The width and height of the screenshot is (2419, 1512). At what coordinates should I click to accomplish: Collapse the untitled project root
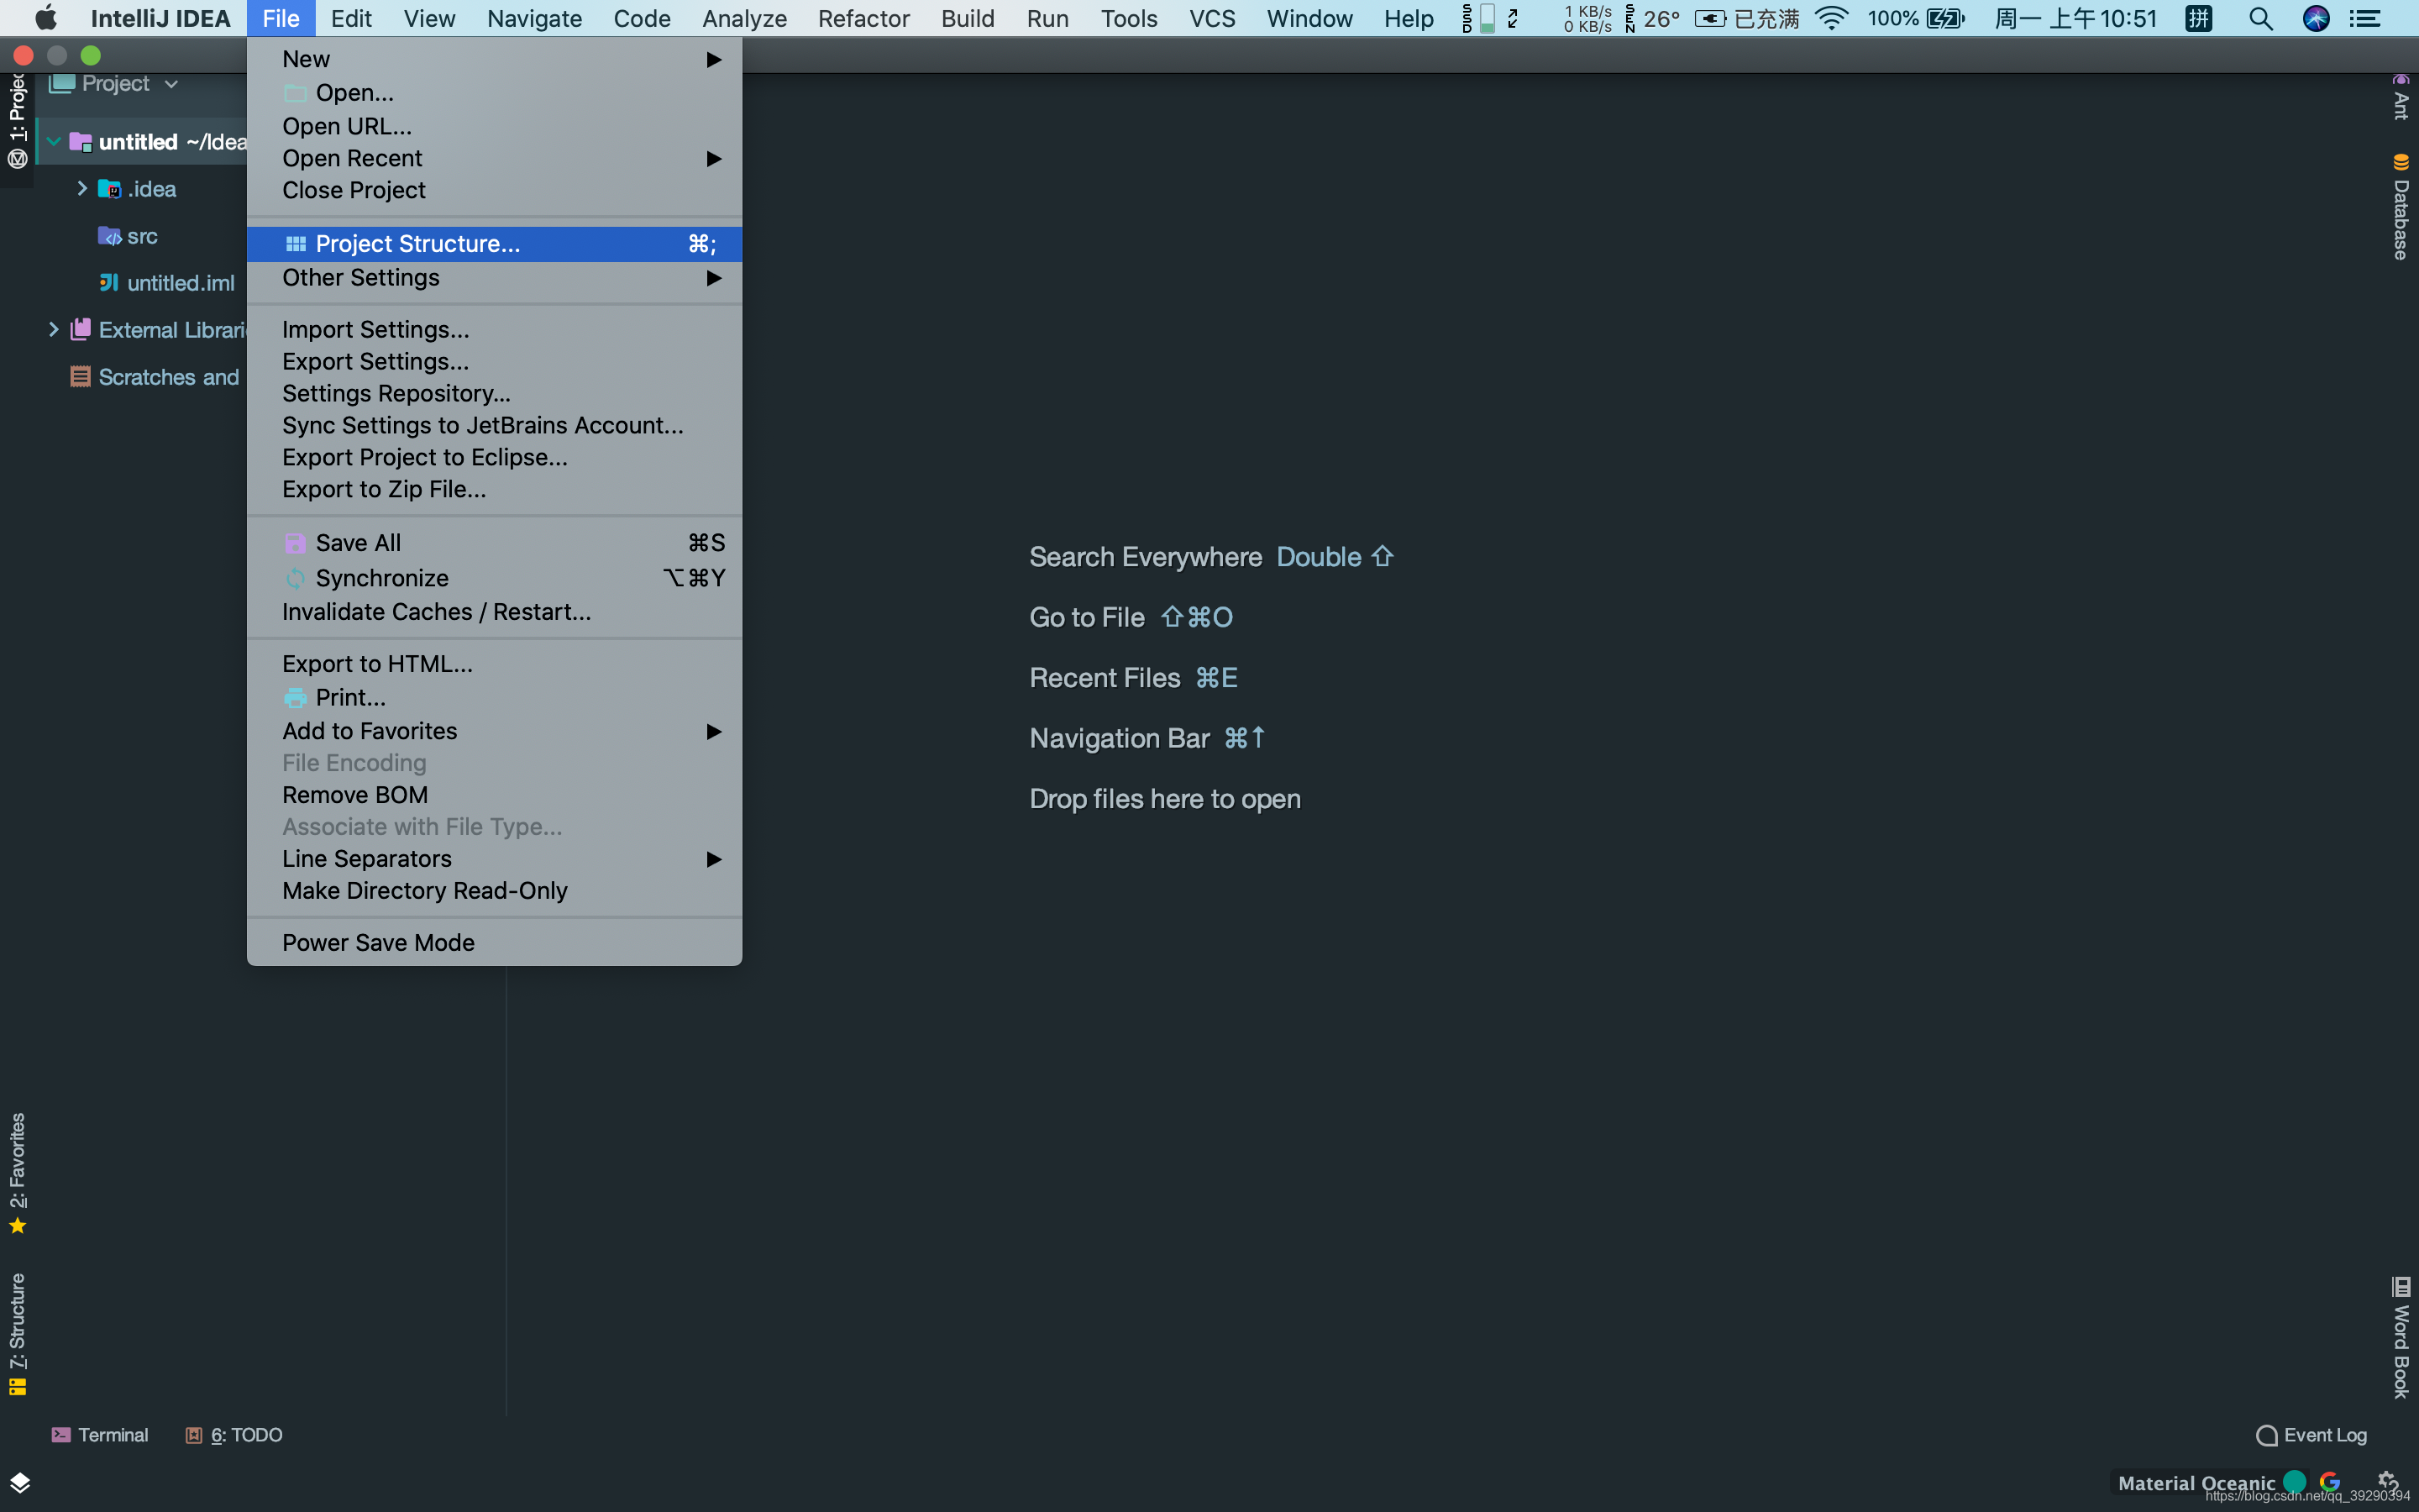(x=54, y=141)
